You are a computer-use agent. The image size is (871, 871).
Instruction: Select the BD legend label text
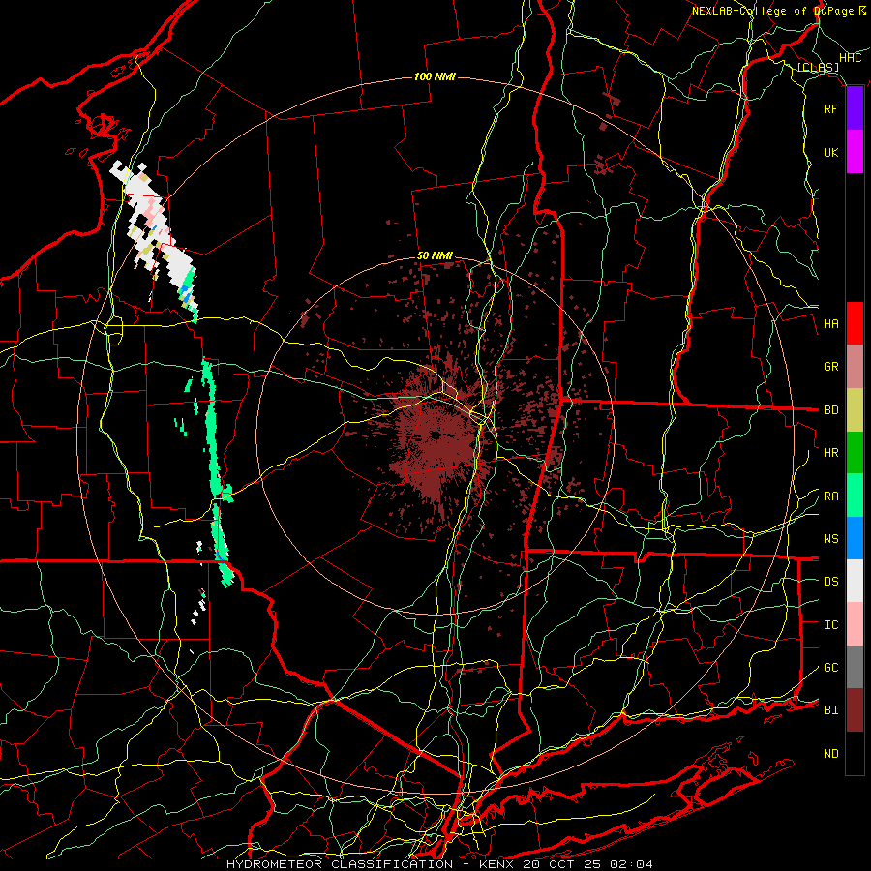[830, 410]
